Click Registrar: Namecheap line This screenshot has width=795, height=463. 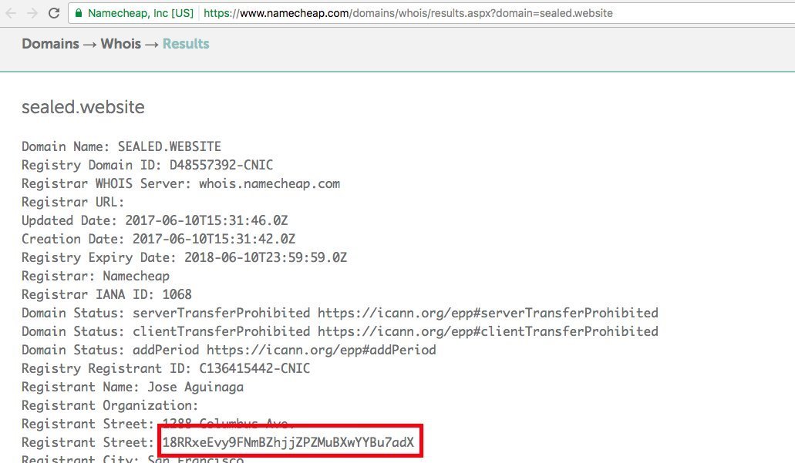(96, 276)
